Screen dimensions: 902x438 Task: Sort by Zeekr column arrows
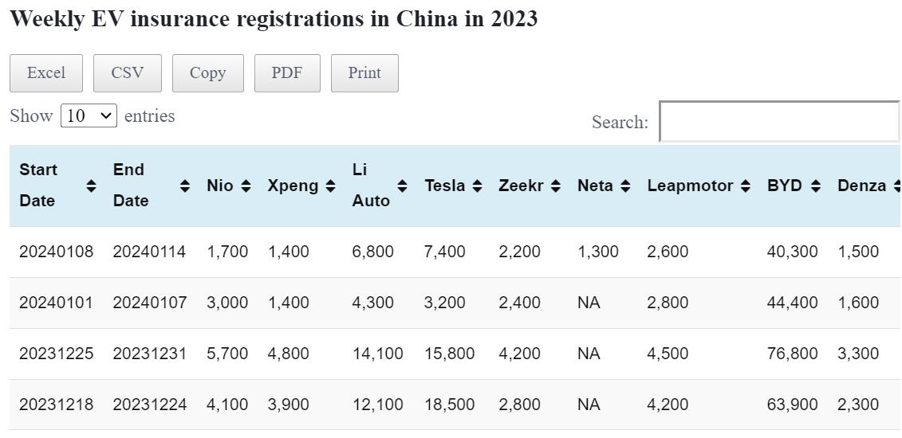coord(556,186)
